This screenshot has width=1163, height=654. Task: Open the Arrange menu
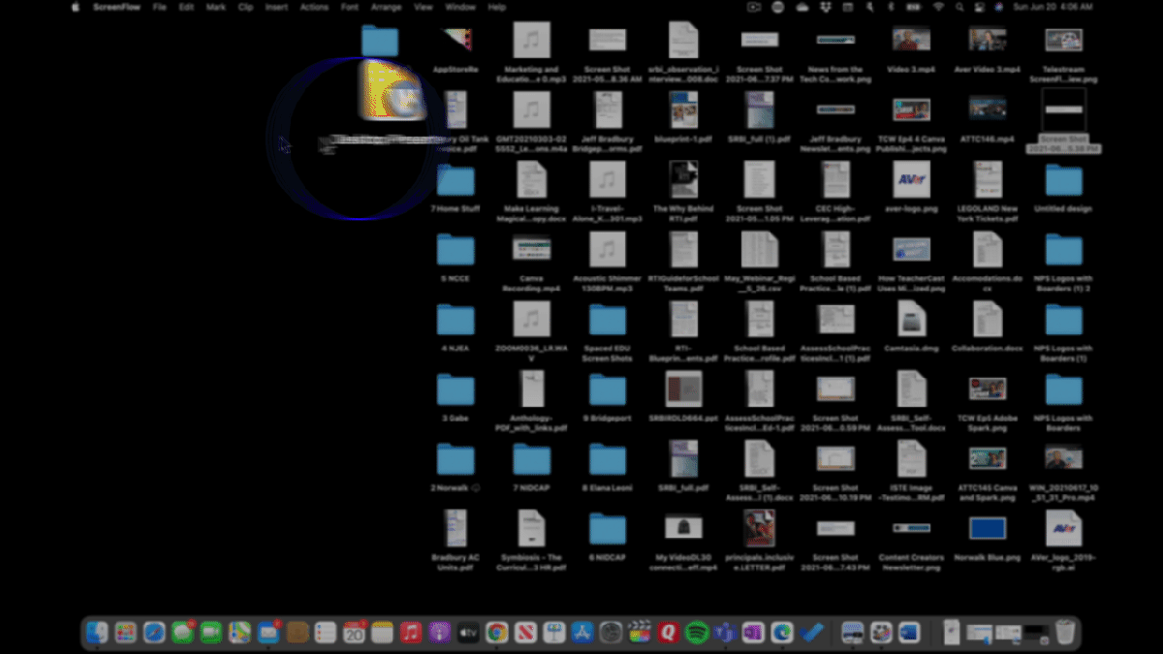386,7
